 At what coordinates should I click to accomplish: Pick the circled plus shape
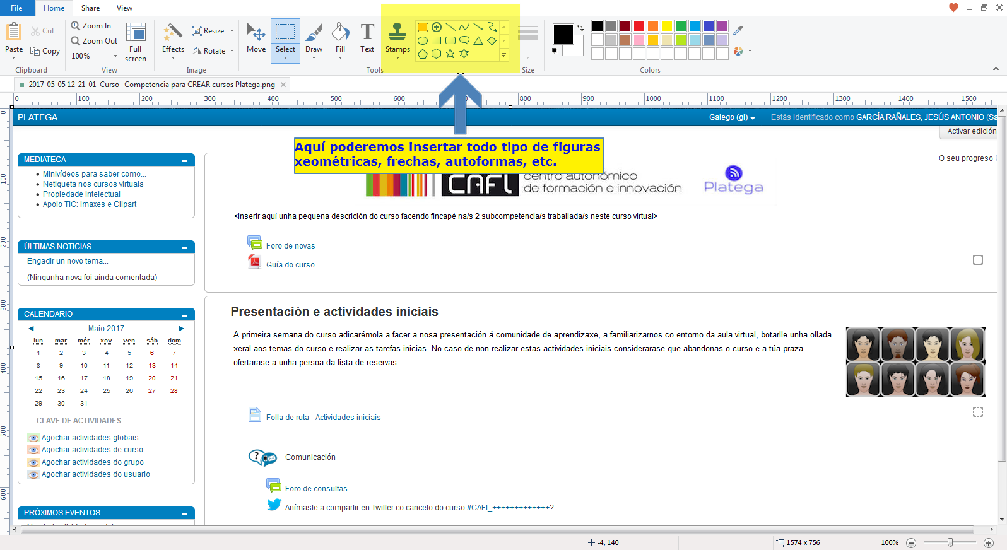[x=437, y=27]
